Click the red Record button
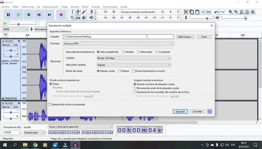 (x=61, y=15)
